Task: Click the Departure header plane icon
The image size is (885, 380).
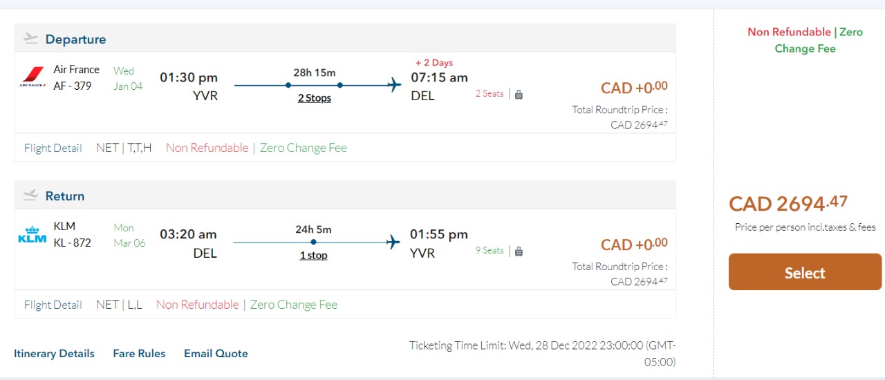Action: pos(30,39)
